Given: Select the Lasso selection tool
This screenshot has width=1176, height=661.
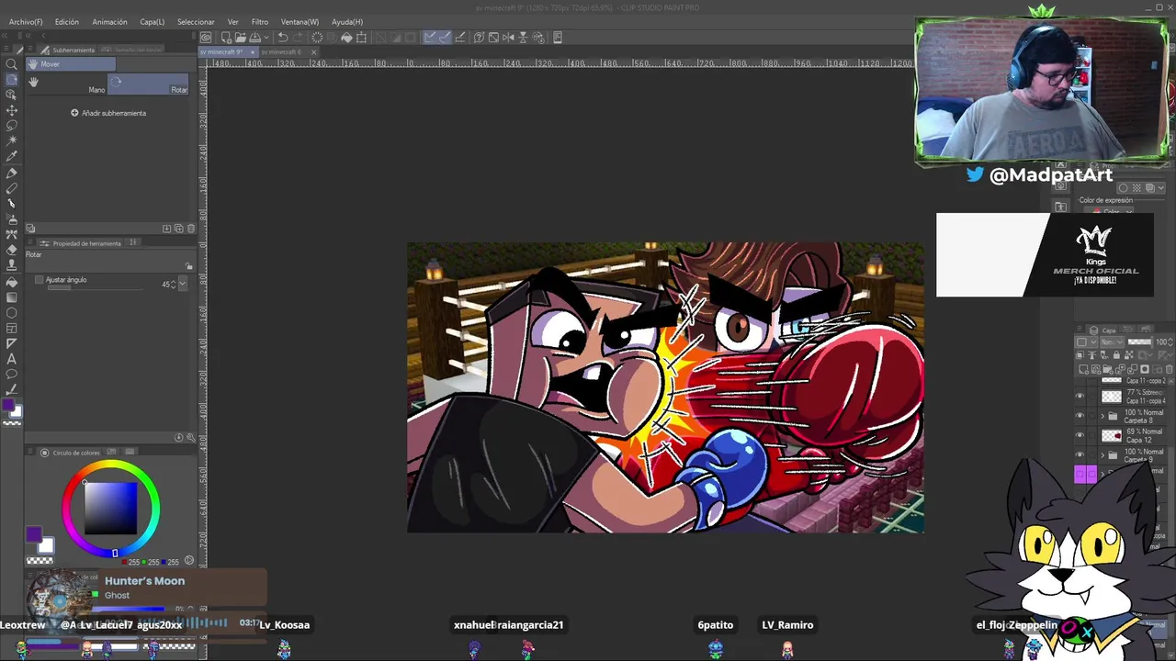Looking at the screenshot, I should click(12, 125).
